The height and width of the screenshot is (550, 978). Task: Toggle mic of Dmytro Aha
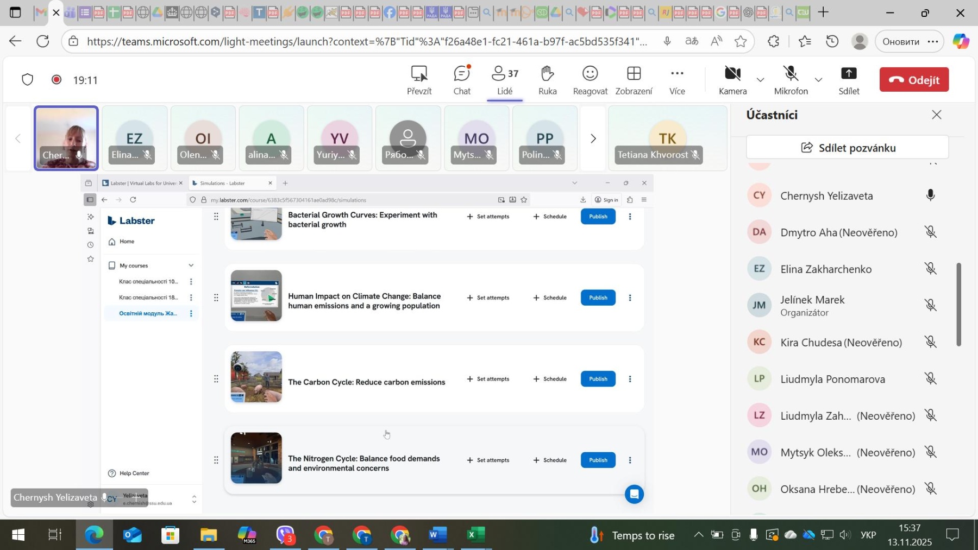[930, 232]
